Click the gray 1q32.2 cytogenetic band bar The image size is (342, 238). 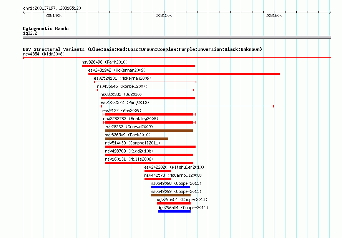[177, 37]
